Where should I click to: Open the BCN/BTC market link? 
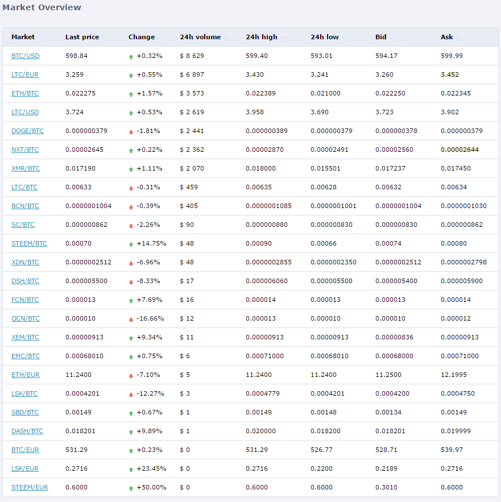(26, 206)
